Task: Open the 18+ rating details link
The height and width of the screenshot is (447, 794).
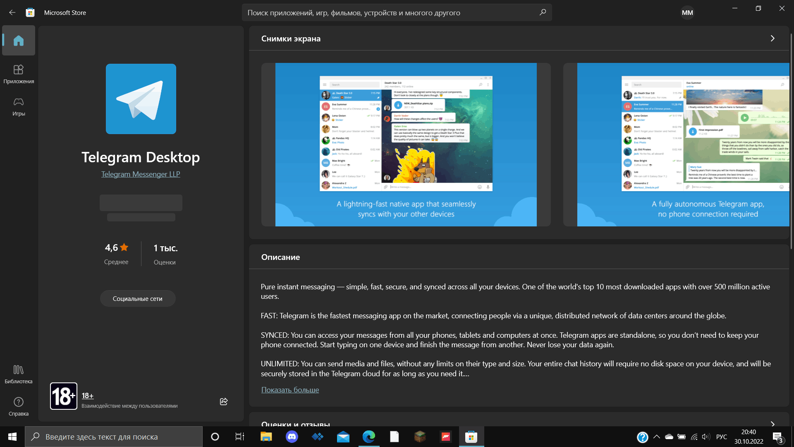Action: [88, 396]
